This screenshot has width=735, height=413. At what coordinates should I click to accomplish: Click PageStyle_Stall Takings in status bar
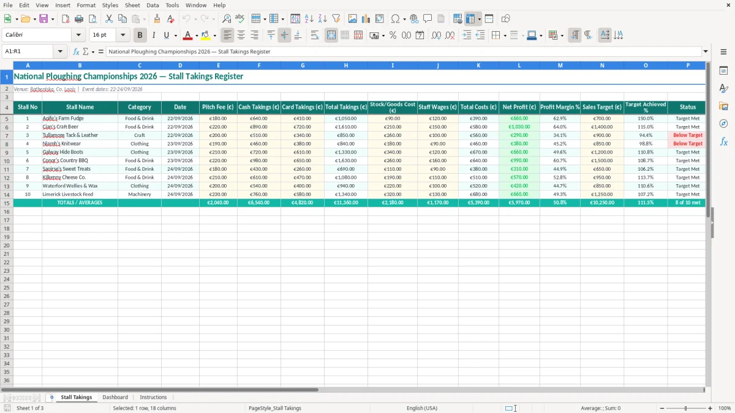coord(275,408)
